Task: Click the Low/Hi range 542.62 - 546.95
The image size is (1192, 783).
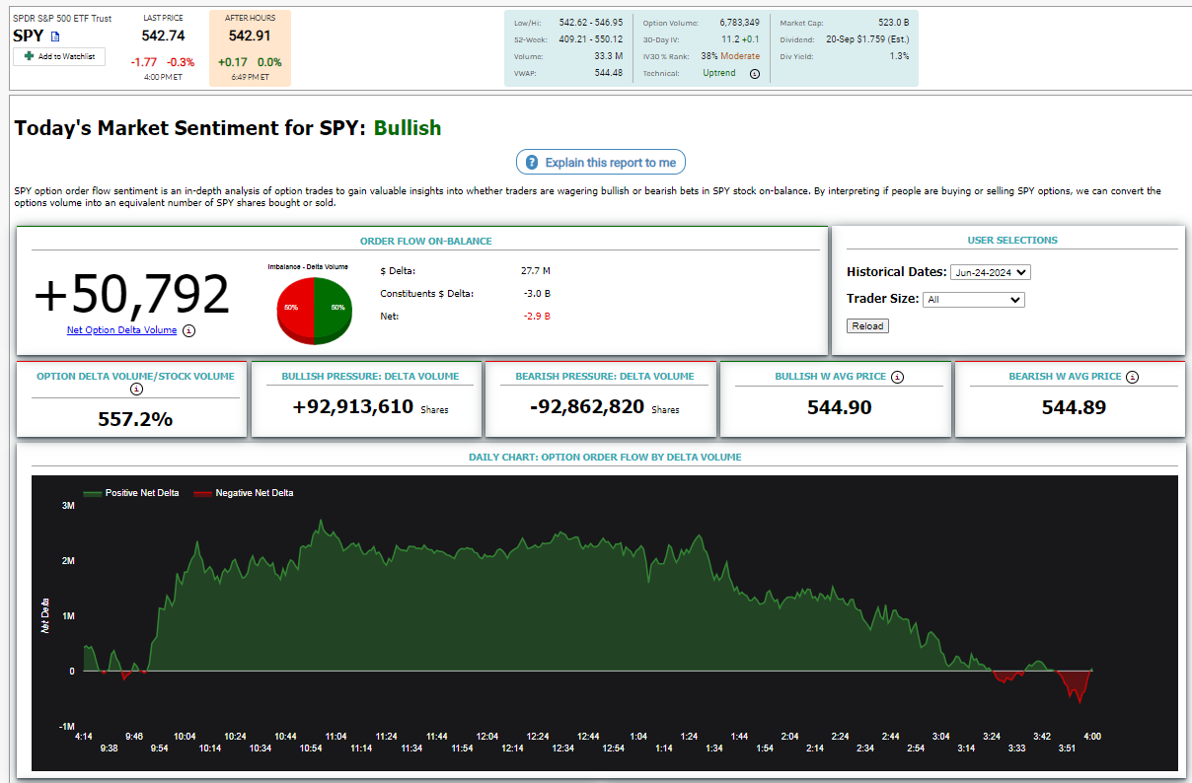Action: [x=590, y=23]
